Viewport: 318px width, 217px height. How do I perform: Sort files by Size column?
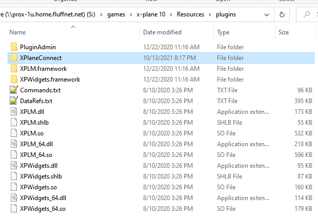point(284,32)
